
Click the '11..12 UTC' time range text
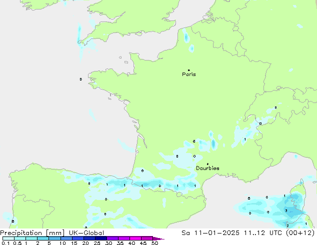tap(264, 233)
